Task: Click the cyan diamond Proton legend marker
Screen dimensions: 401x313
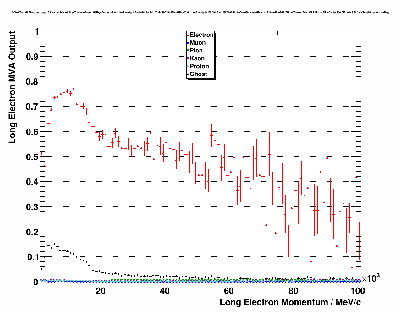Action: pyautogui.click(x=188, y=66)
